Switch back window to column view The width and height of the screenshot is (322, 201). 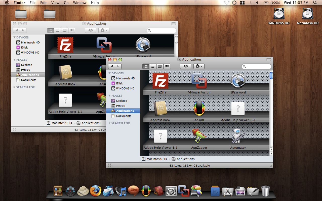click(65, 30)
